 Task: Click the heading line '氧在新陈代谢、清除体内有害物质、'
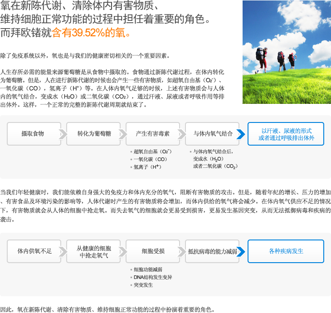click(x=79, y=6)
